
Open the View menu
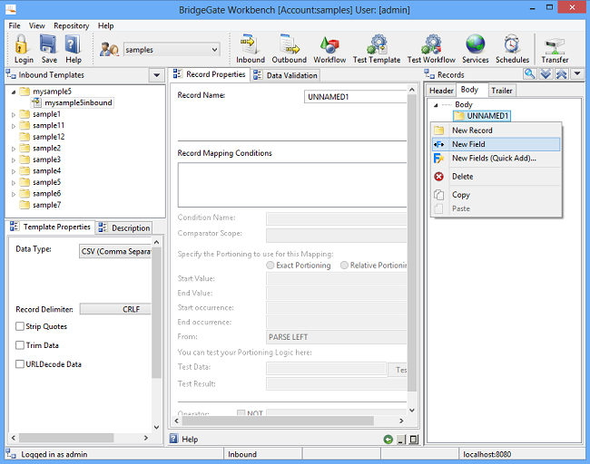point(36,25)
